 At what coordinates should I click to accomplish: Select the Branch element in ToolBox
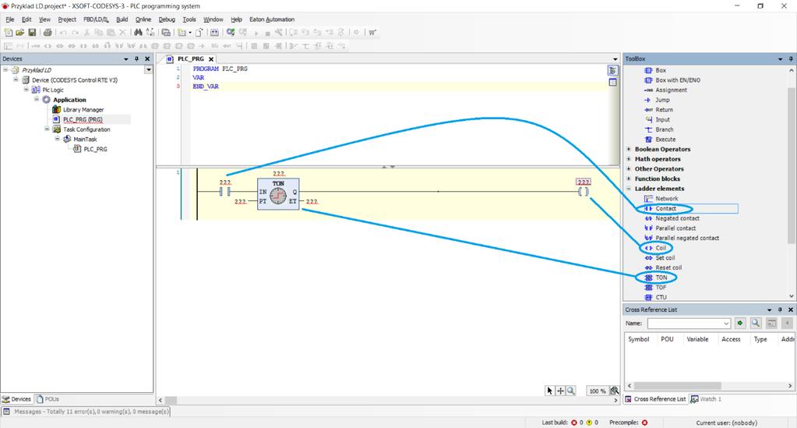(x=659, y=129)
